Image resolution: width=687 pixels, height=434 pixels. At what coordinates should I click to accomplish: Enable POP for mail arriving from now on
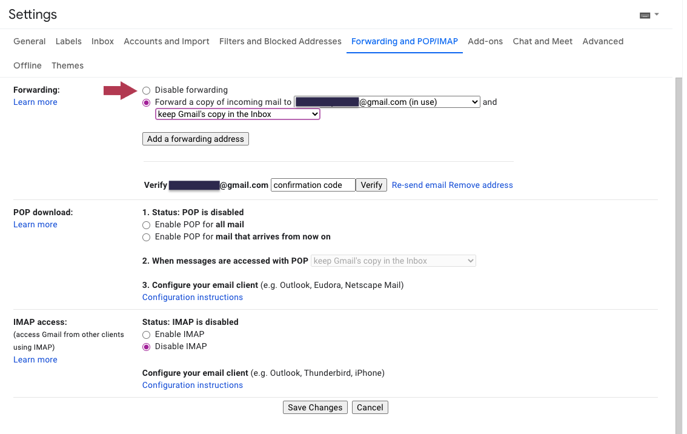click(x=146, y=237)
